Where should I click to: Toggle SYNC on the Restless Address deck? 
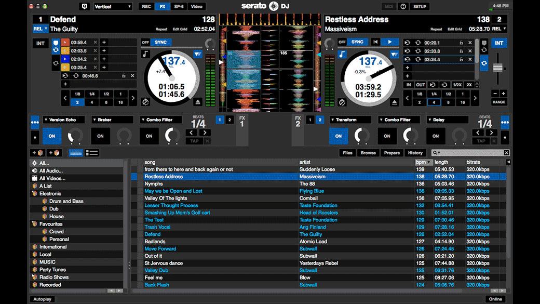(x=357, y=42)
